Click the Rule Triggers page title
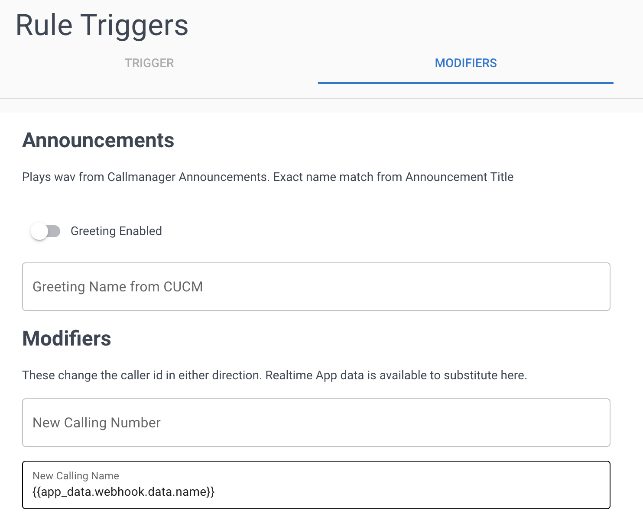This screenshot has width=643, height=517. [102, 25]
